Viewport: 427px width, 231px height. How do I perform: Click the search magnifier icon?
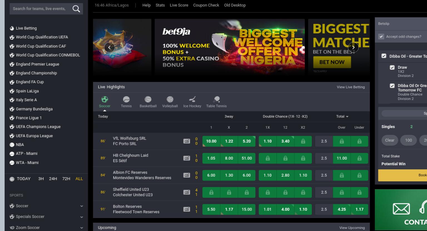coord(76,9)
